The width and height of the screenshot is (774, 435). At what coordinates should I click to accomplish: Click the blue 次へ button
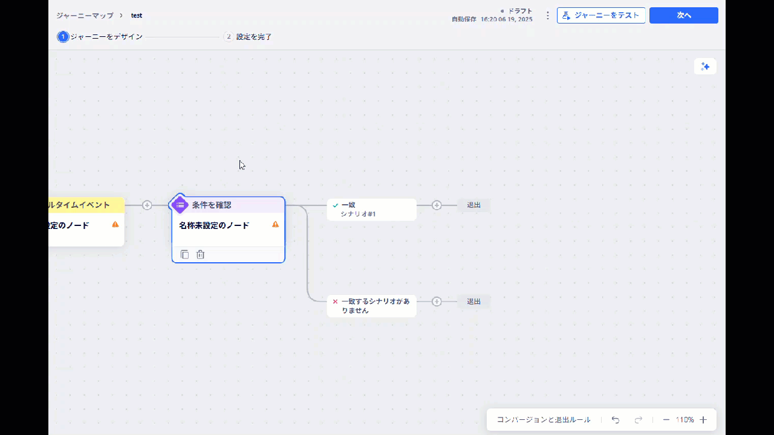[x=684, y=15]
